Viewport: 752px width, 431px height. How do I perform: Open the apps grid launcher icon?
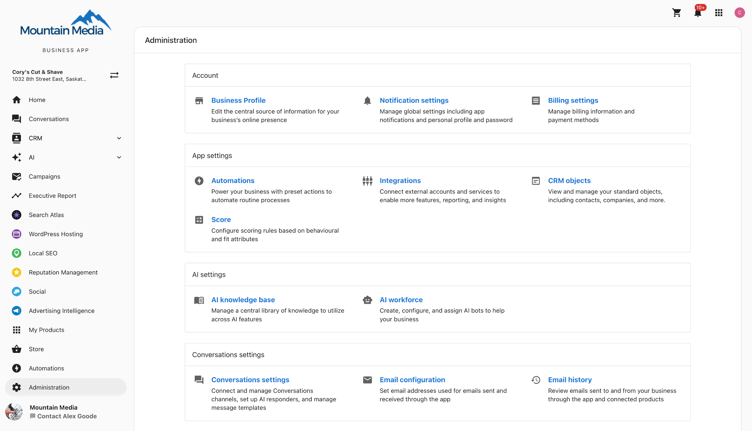click(719, 13)
